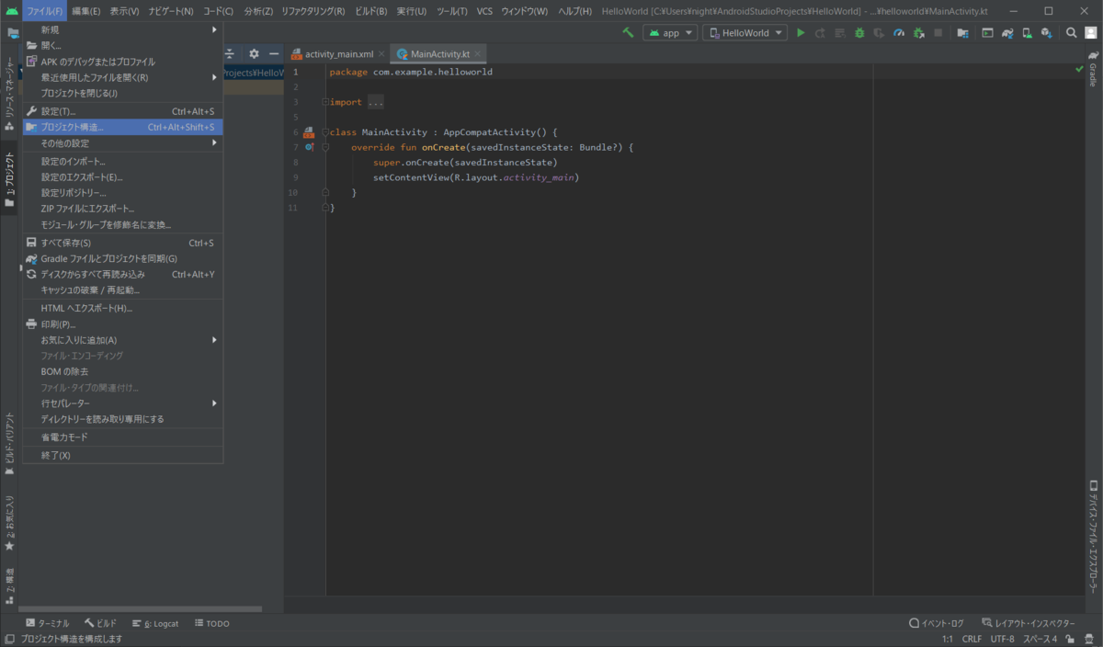
Task: Expand the その他の設定 submenu
Action: pos(123,143)
